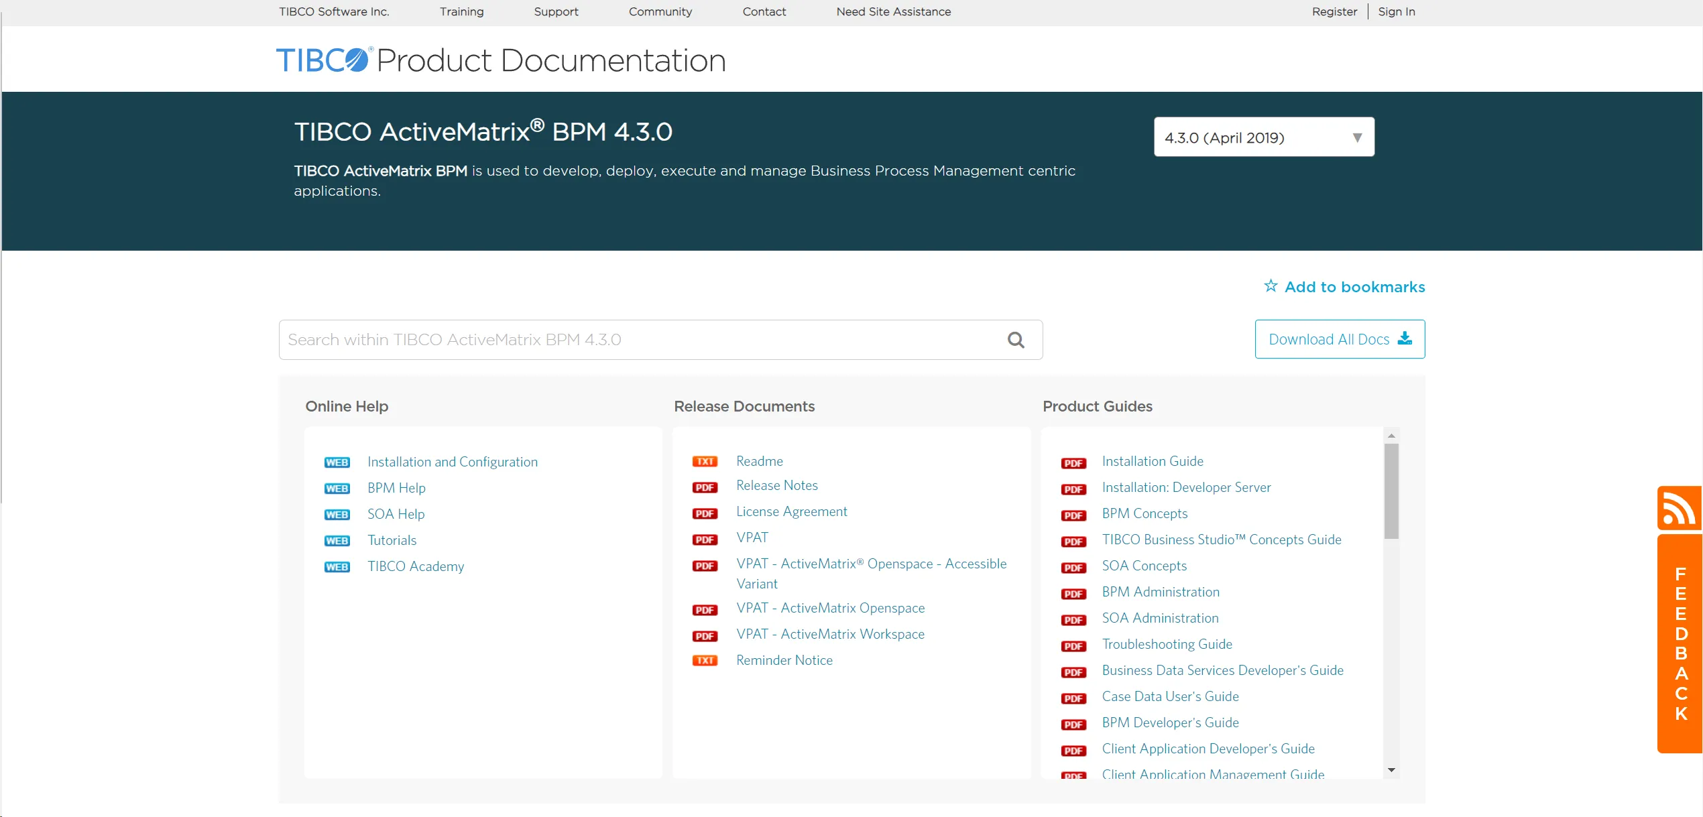Click the PDF icon beside Release Notes

(705, 487)
